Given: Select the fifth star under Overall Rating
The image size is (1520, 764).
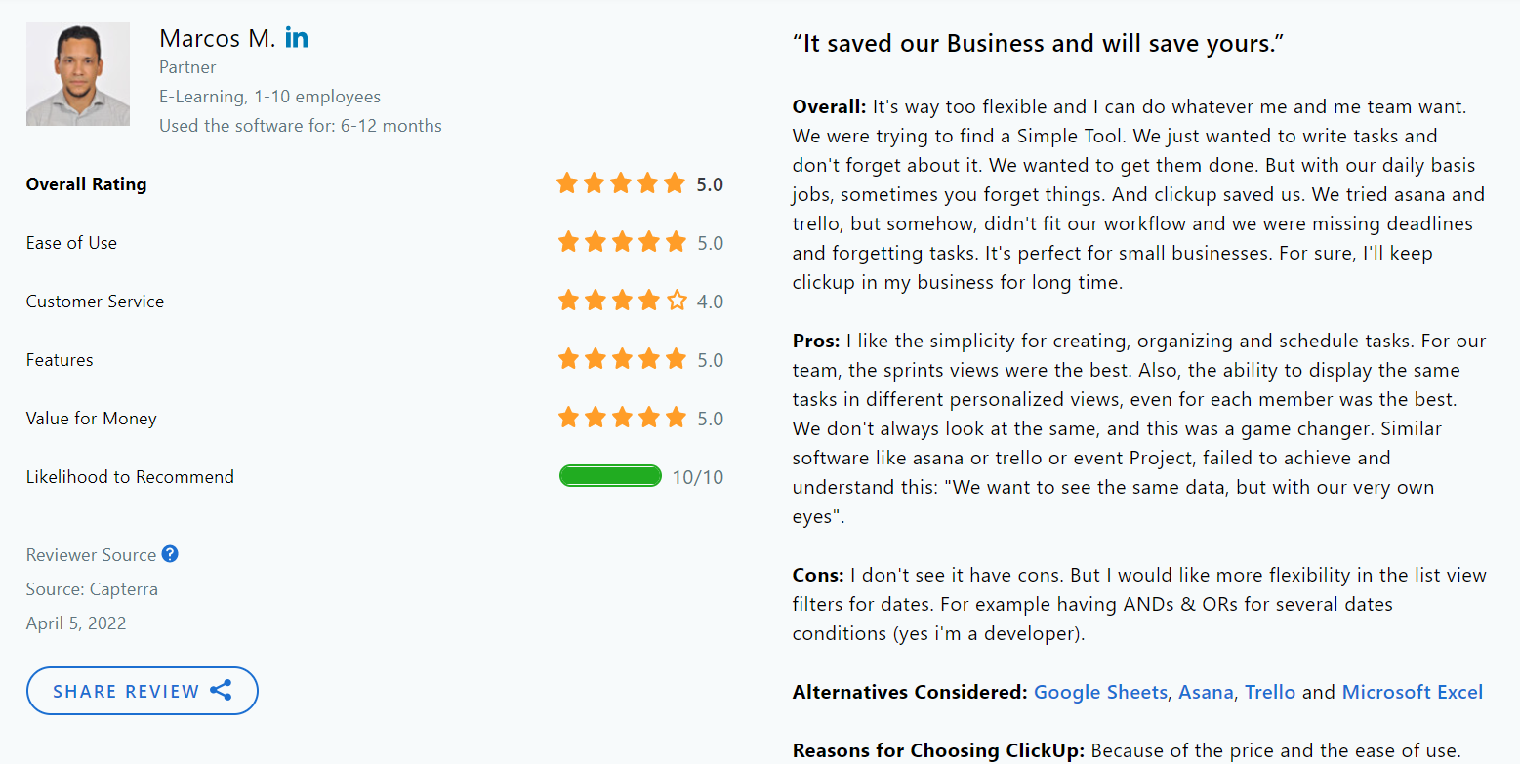Looking at the screenshot, I should [x=674, y=182].
